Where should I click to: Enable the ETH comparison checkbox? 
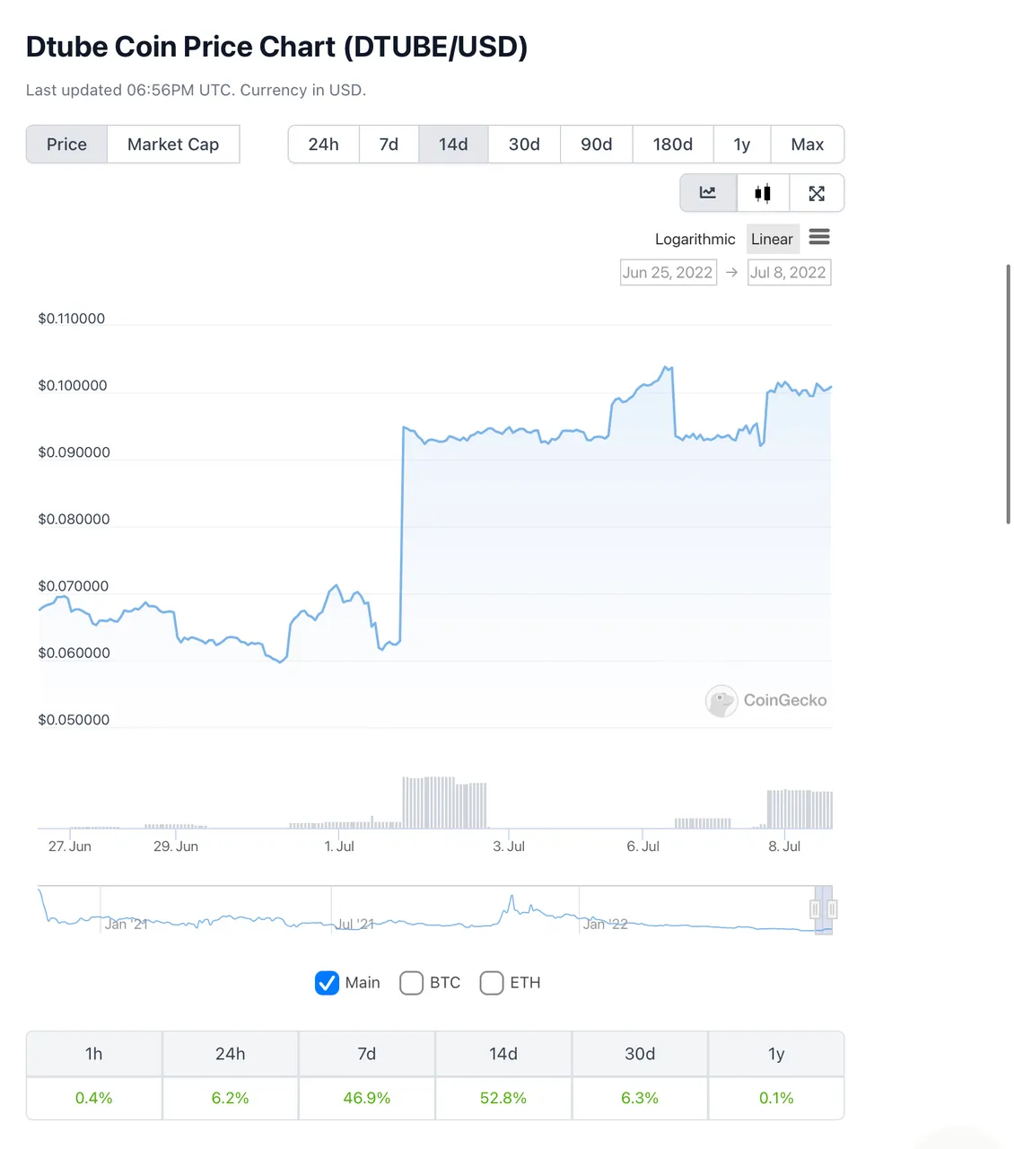pos(492,983)
